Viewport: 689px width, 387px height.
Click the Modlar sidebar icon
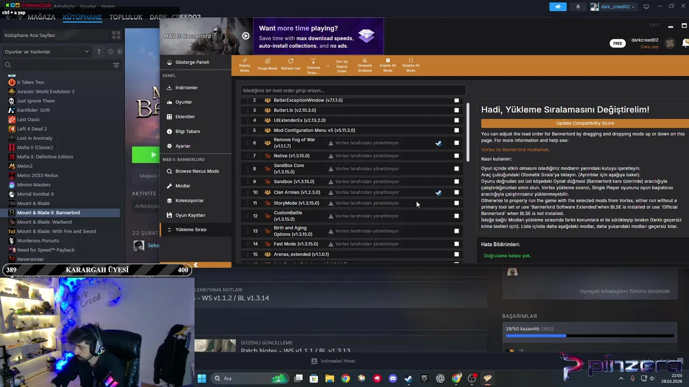pyautogui.click(x=170, y=186)
